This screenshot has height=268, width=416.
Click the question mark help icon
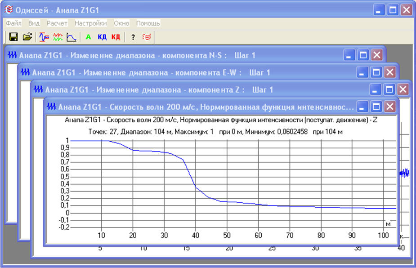tap(133, 37)
